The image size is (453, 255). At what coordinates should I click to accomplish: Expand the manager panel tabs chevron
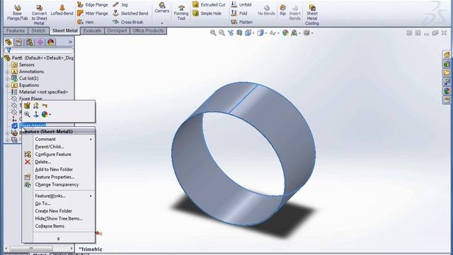pyautogui.click(x=70, y=42)
